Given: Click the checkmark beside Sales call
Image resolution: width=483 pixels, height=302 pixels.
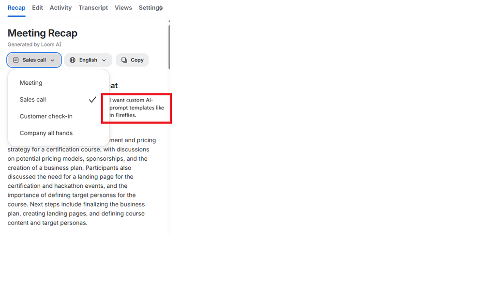Looking at the screenshot, I should click(92, 100).
